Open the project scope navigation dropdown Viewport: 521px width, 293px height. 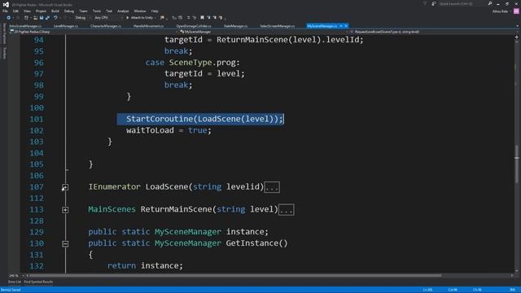177,32
